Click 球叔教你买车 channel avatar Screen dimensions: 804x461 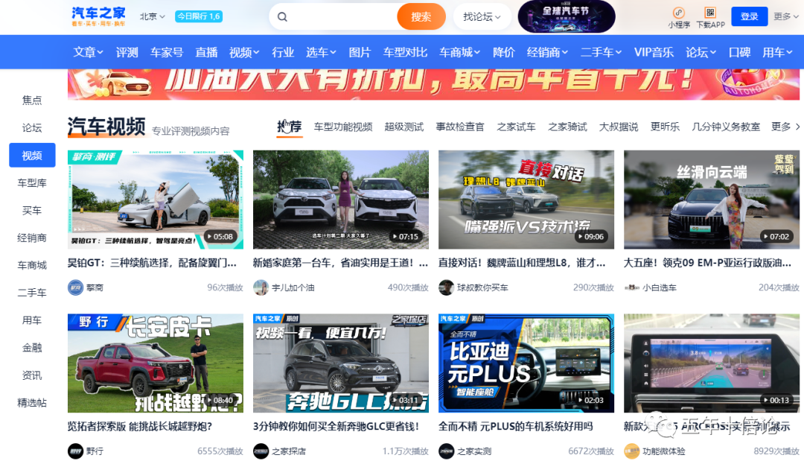click(x=446, y=287)
